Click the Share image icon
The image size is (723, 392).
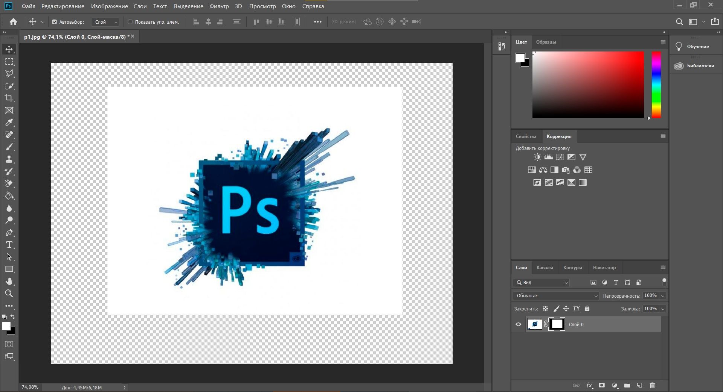(x=715, y=21)
